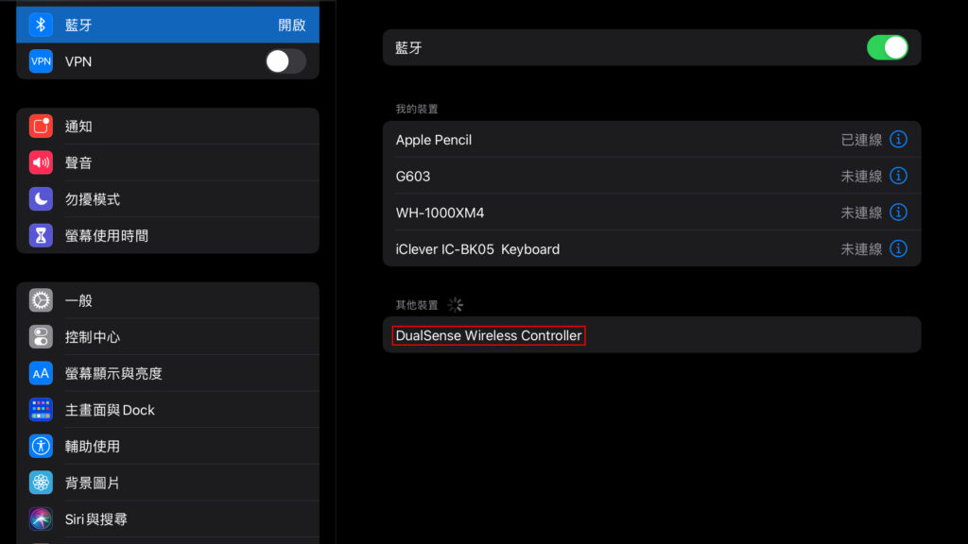
Task: Open the 控制中心 icon
Action: click(41, 337)
